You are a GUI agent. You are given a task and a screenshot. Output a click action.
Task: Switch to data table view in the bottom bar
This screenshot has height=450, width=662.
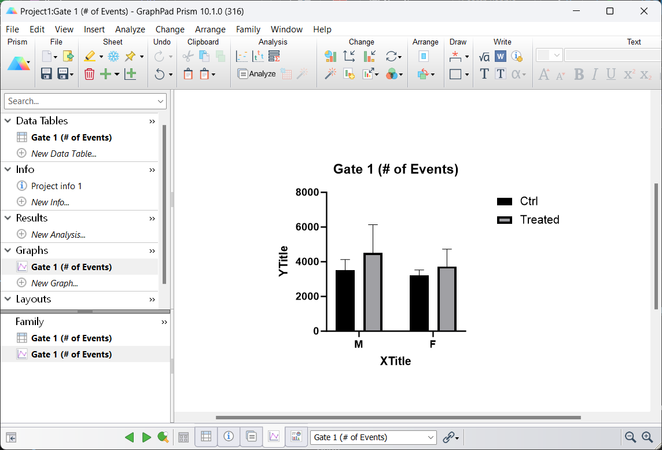pyautogui.click(x=206, y=437)
